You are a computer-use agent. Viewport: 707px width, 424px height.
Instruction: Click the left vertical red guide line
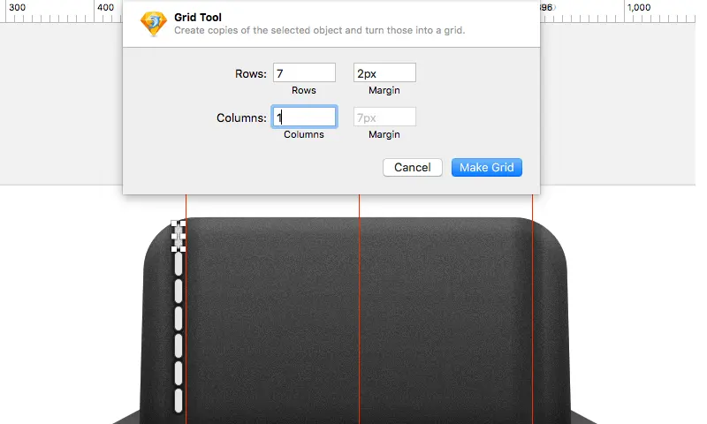pos(186,311)
